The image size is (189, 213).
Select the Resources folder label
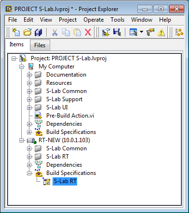pos(59,83)
